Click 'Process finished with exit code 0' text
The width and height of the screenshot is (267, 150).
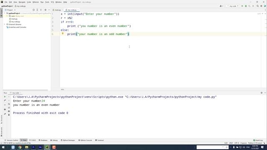coord(40,113)
